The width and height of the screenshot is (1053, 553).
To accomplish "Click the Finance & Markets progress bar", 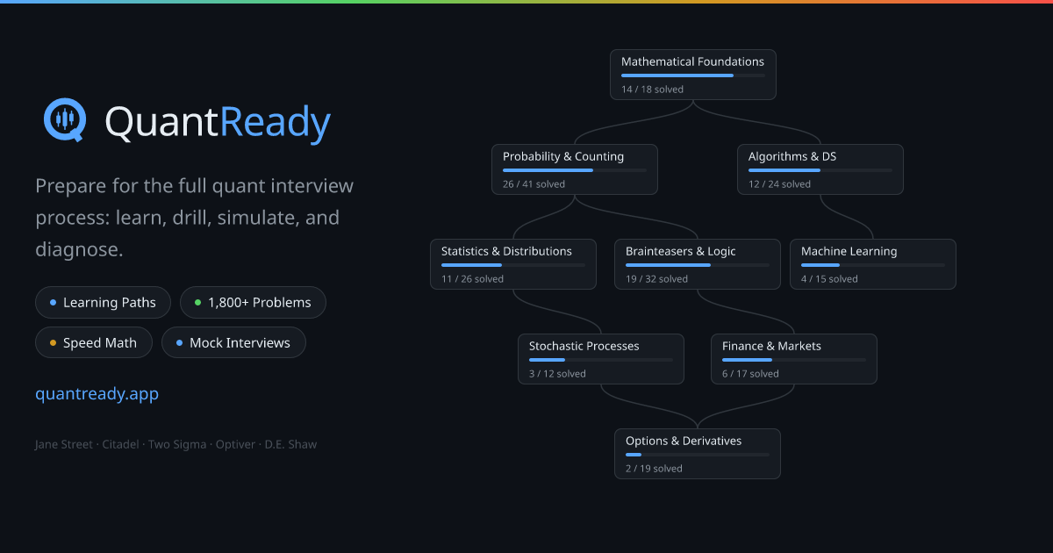I will 794,360.
